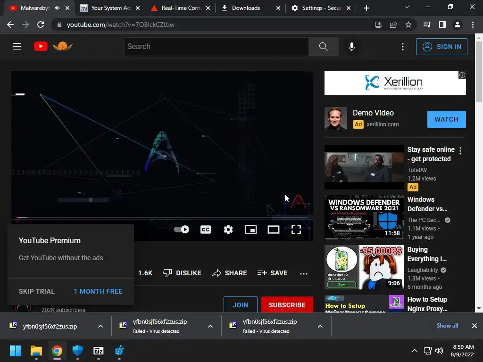Viewport: 483px width, 362px height.
Task: Open Stay safe online video thumbnail
Action: [x=364, y=167]
